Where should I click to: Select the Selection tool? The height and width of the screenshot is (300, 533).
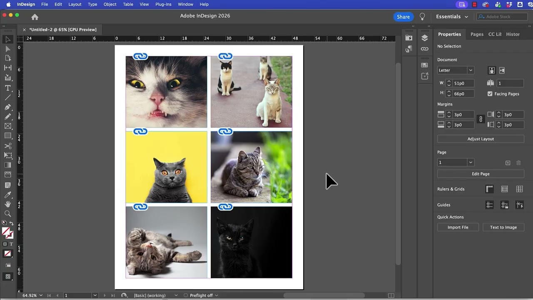click(x=8, y=40)
